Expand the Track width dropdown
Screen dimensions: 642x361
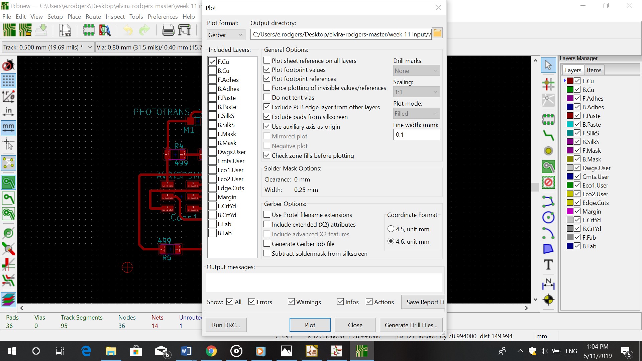90,47
